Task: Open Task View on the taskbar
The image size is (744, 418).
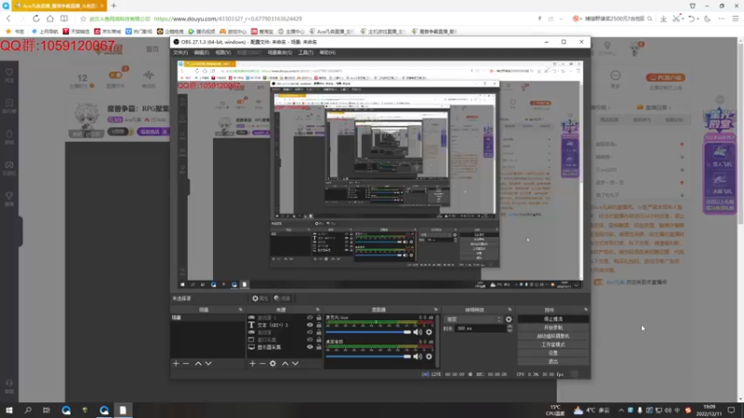Action: click(46, 410)
